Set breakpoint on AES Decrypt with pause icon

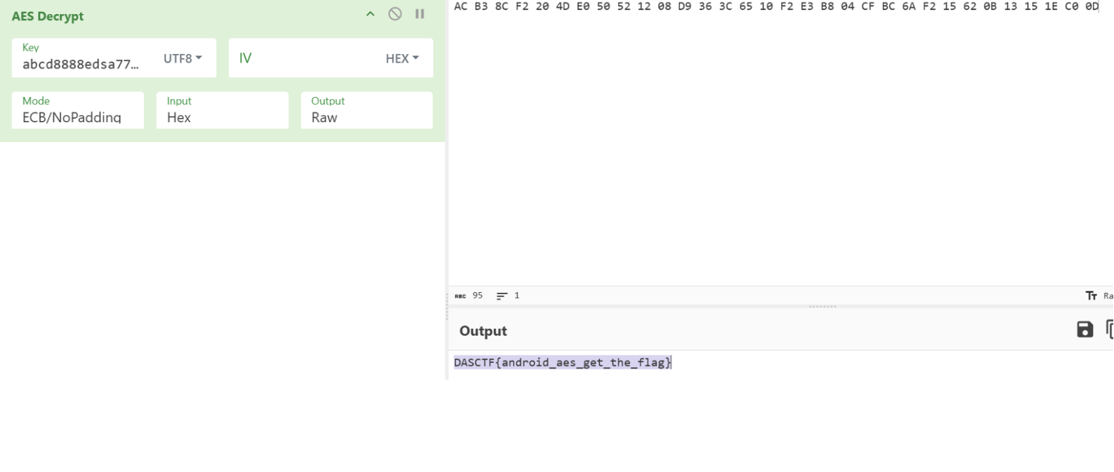(x=419, y=14)
